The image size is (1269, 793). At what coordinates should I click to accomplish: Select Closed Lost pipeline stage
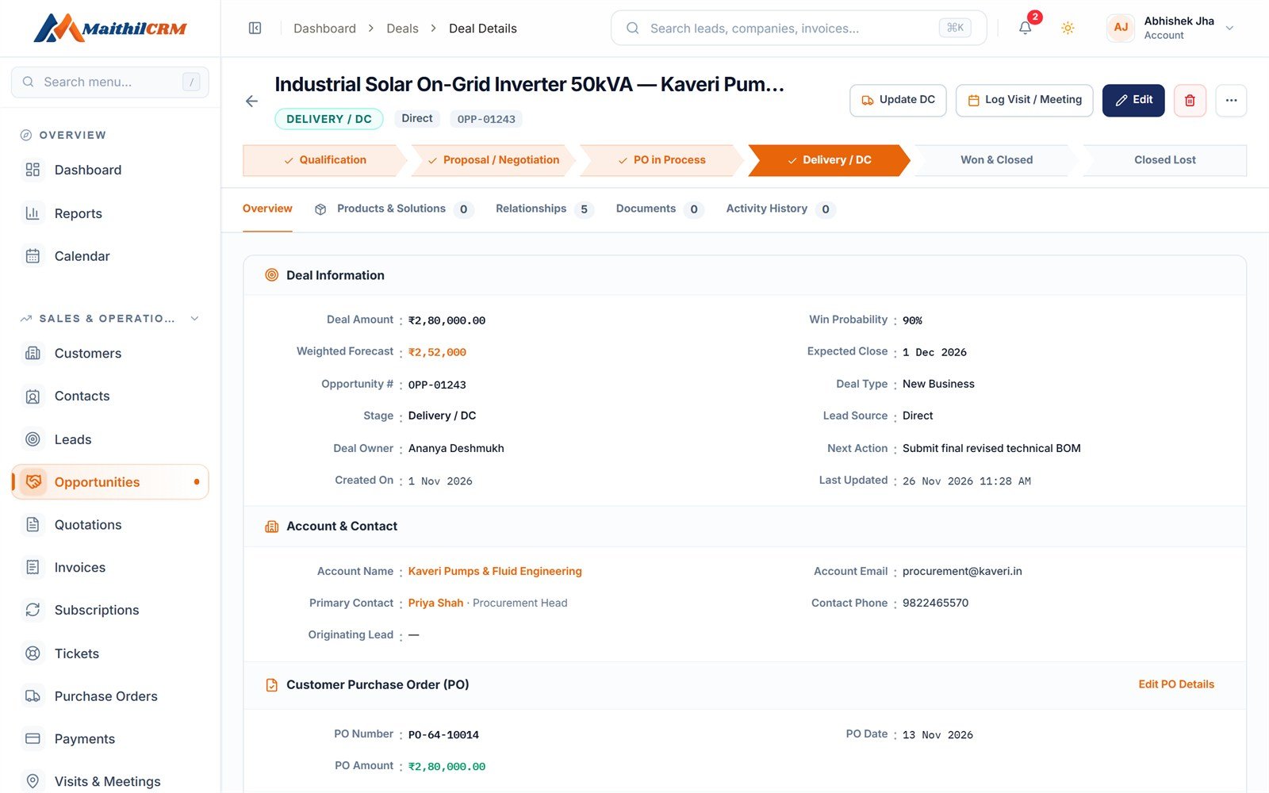1164,160
